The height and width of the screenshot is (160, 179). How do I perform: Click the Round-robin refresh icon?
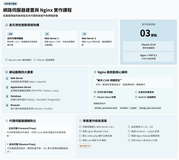(6, 60)
